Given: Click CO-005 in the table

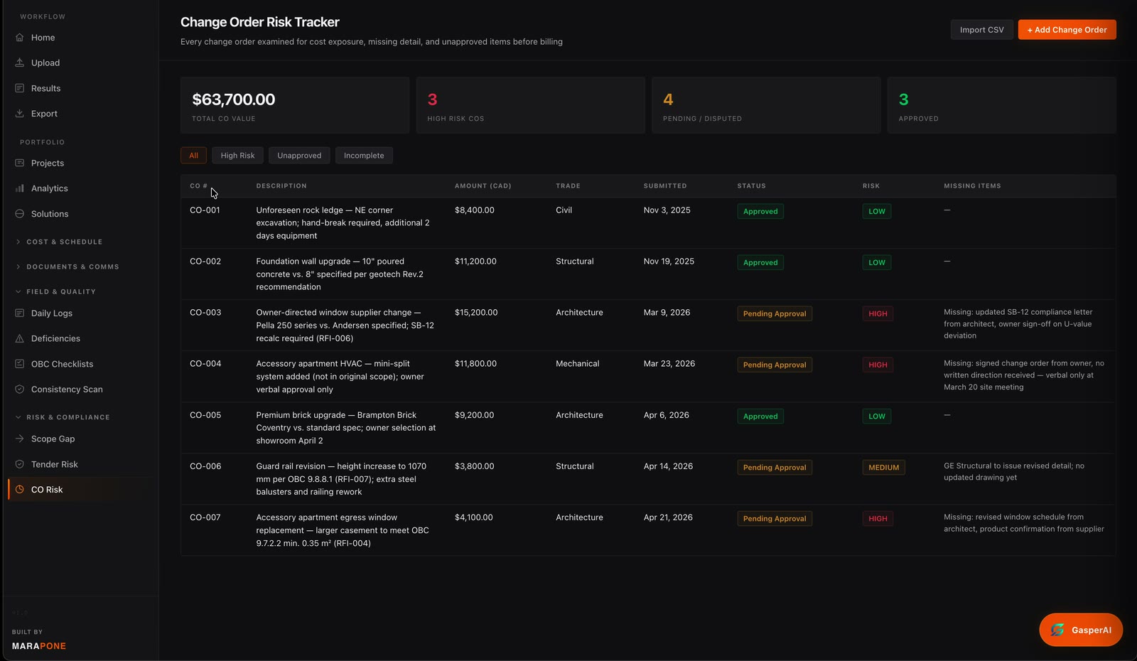Looking at the screenshot, I should (205, 415).
